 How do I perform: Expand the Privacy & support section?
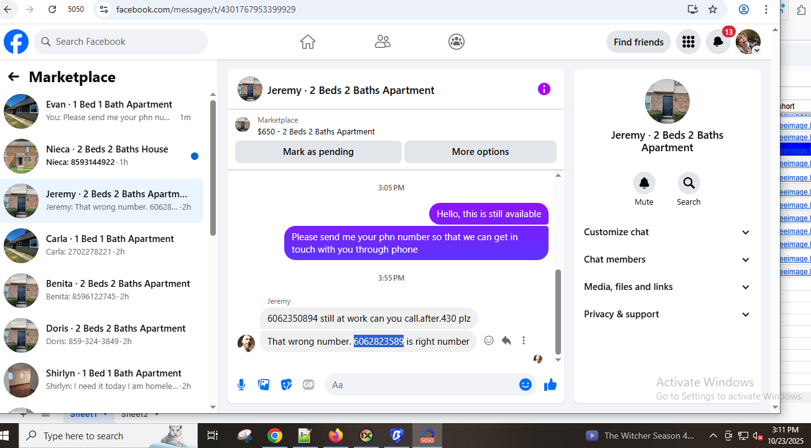click(x=667, y=314)
